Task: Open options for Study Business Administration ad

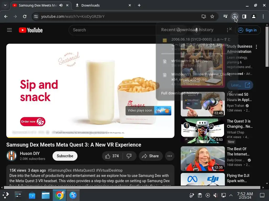Action: (x=256, y=47)
